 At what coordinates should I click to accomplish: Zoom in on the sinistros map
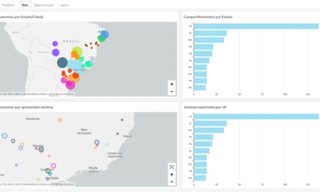[x=172, y=175]
